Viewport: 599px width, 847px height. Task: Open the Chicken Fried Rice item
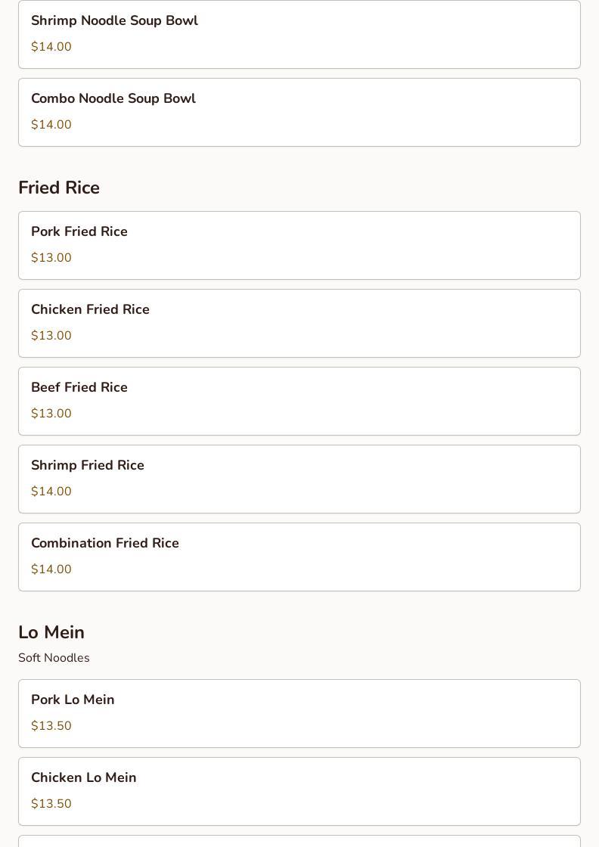[x=299, y=323]
